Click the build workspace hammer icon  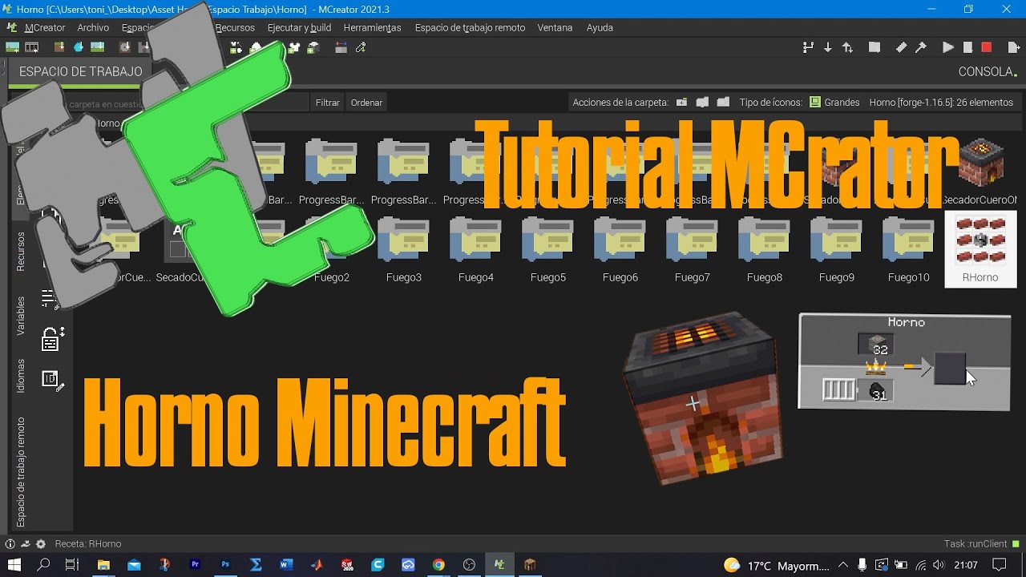coord(921,47)
